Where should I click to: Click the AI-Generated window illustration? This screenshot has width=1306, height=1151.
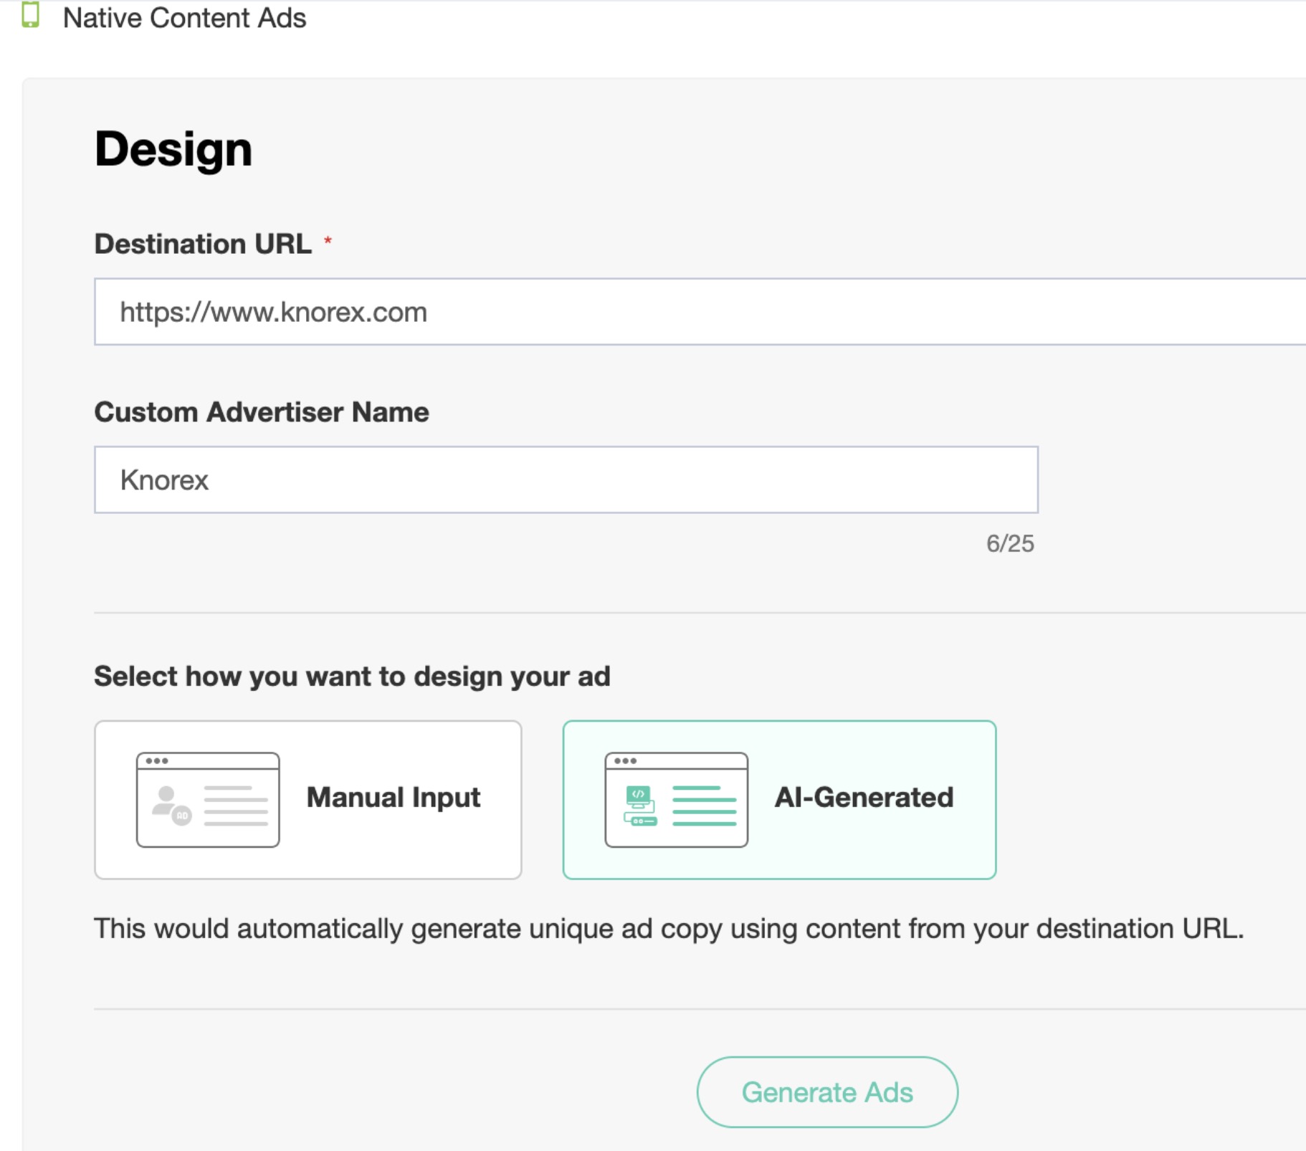(676, 799)
